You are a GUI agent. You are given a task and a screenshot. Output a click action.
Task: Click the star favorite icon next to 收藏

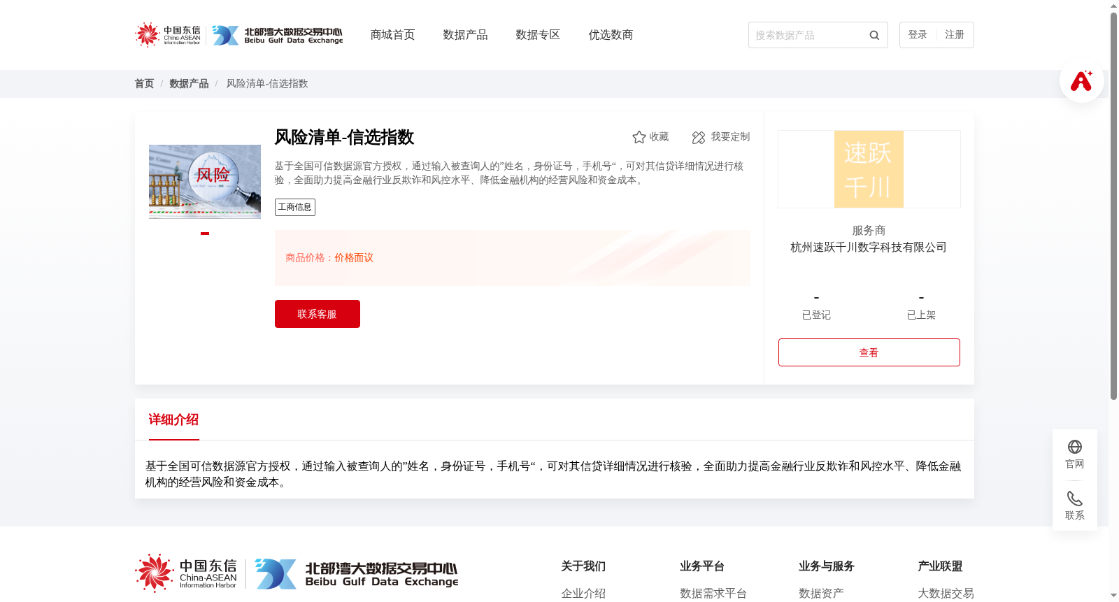(x=639, y=137)
